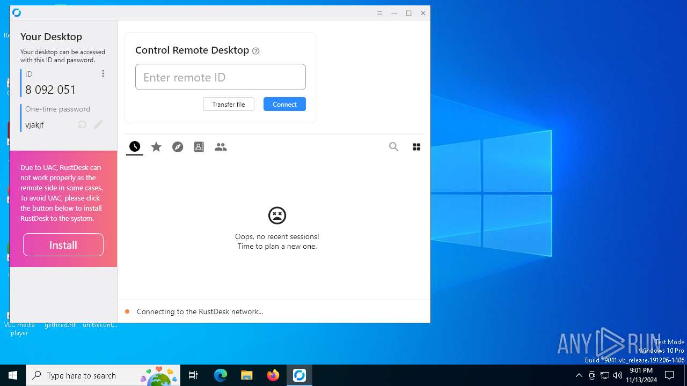Open the volume control tray icon

[618, 375]
